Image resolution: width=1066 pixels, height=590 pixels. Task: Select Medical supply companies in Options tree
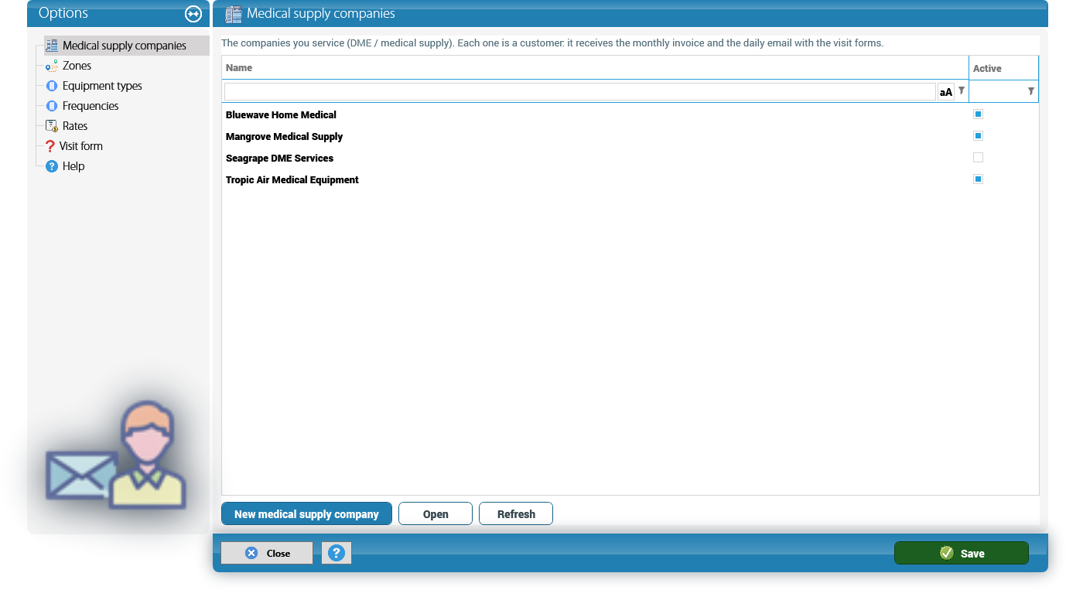point(125,46)
